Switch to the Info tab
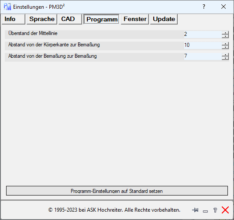This screenshot has width=234, height=220. click(14, 19)
